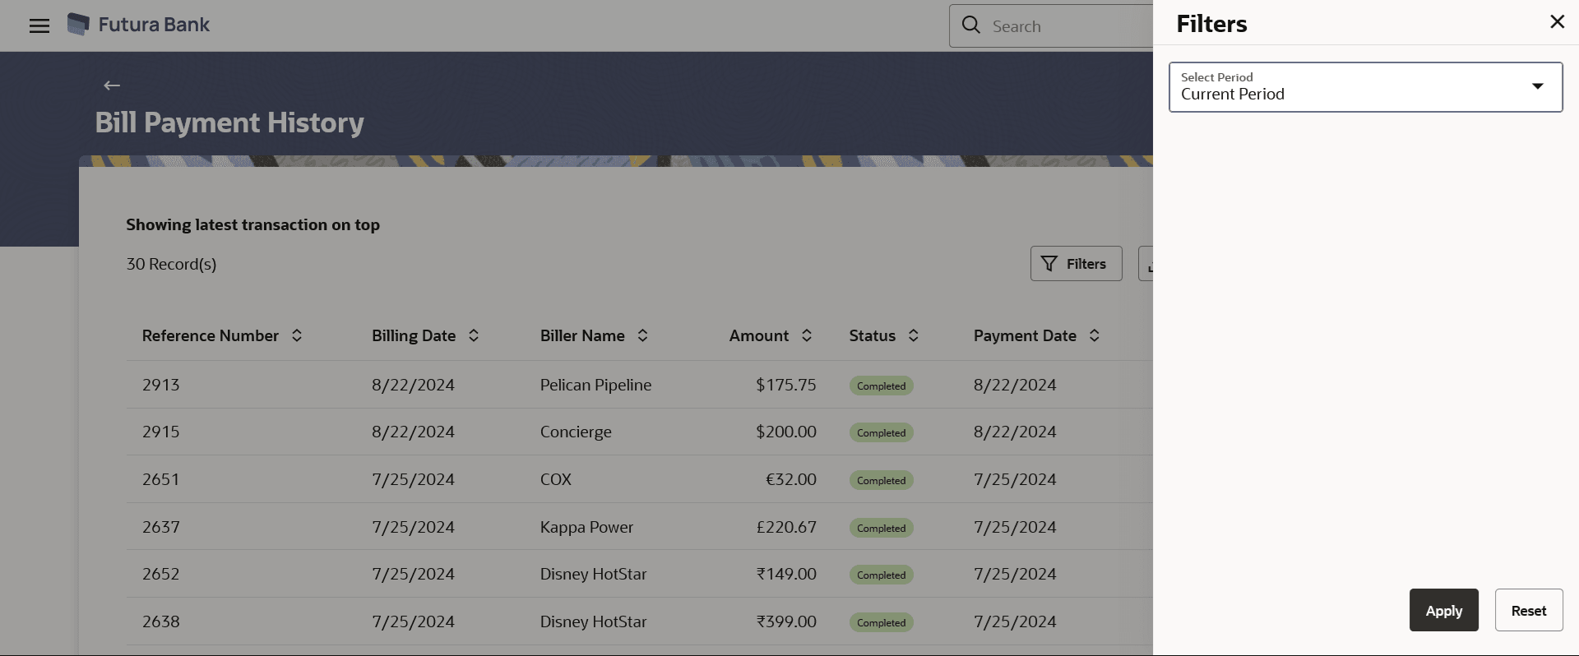Sort by Amount column
This screenshot has width=1579, height=656.
(x=807, y=335)
